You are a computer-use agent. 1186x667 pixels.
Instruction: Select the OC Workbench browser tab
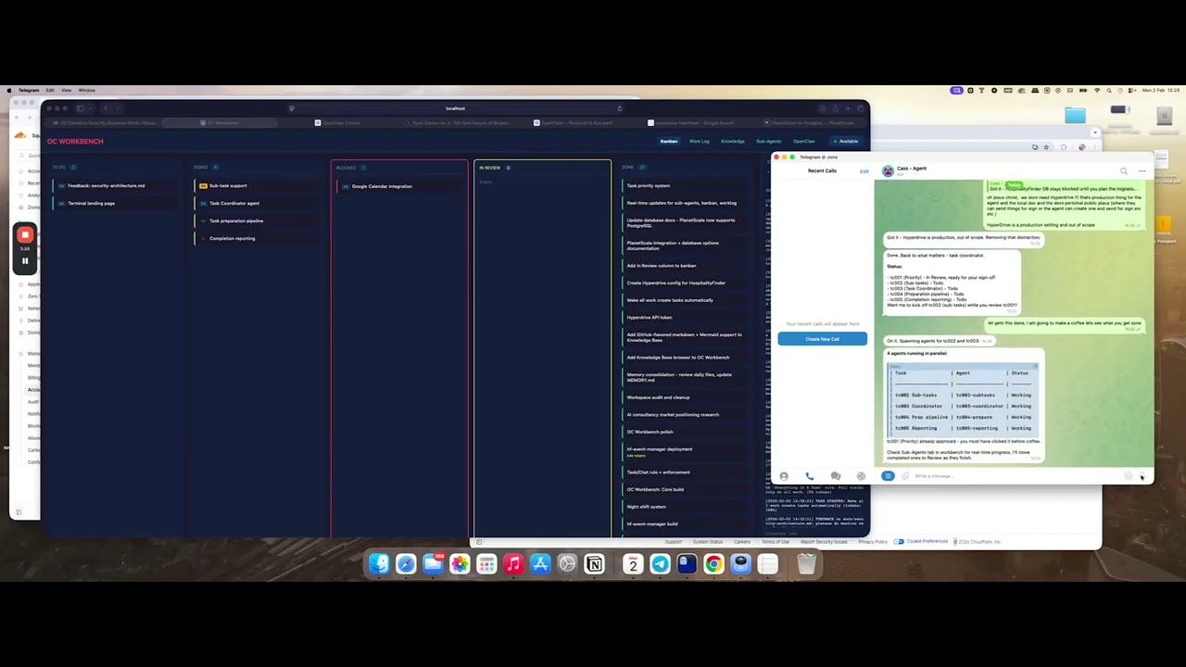click(220, 122)
